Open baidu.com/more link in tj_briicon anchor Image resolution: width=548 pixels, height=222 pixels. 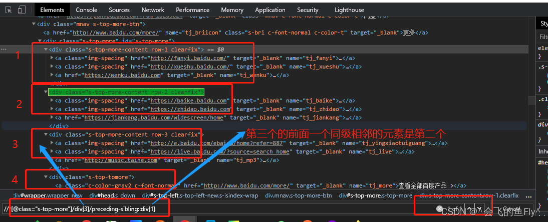click(116, 32)
